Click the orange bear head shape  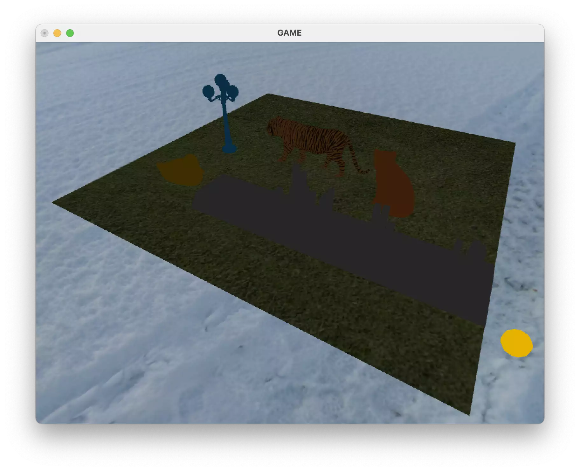click(181, 171)
